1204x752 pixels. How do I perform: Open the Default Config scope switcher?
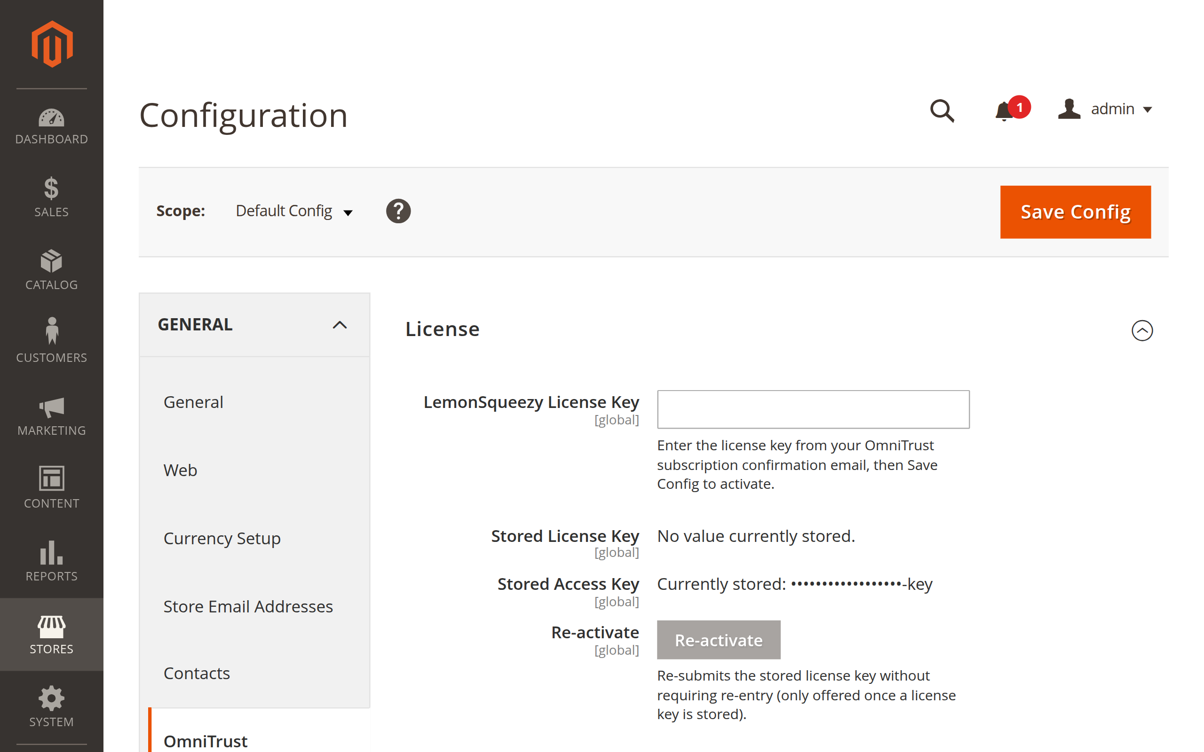[294, 211]
